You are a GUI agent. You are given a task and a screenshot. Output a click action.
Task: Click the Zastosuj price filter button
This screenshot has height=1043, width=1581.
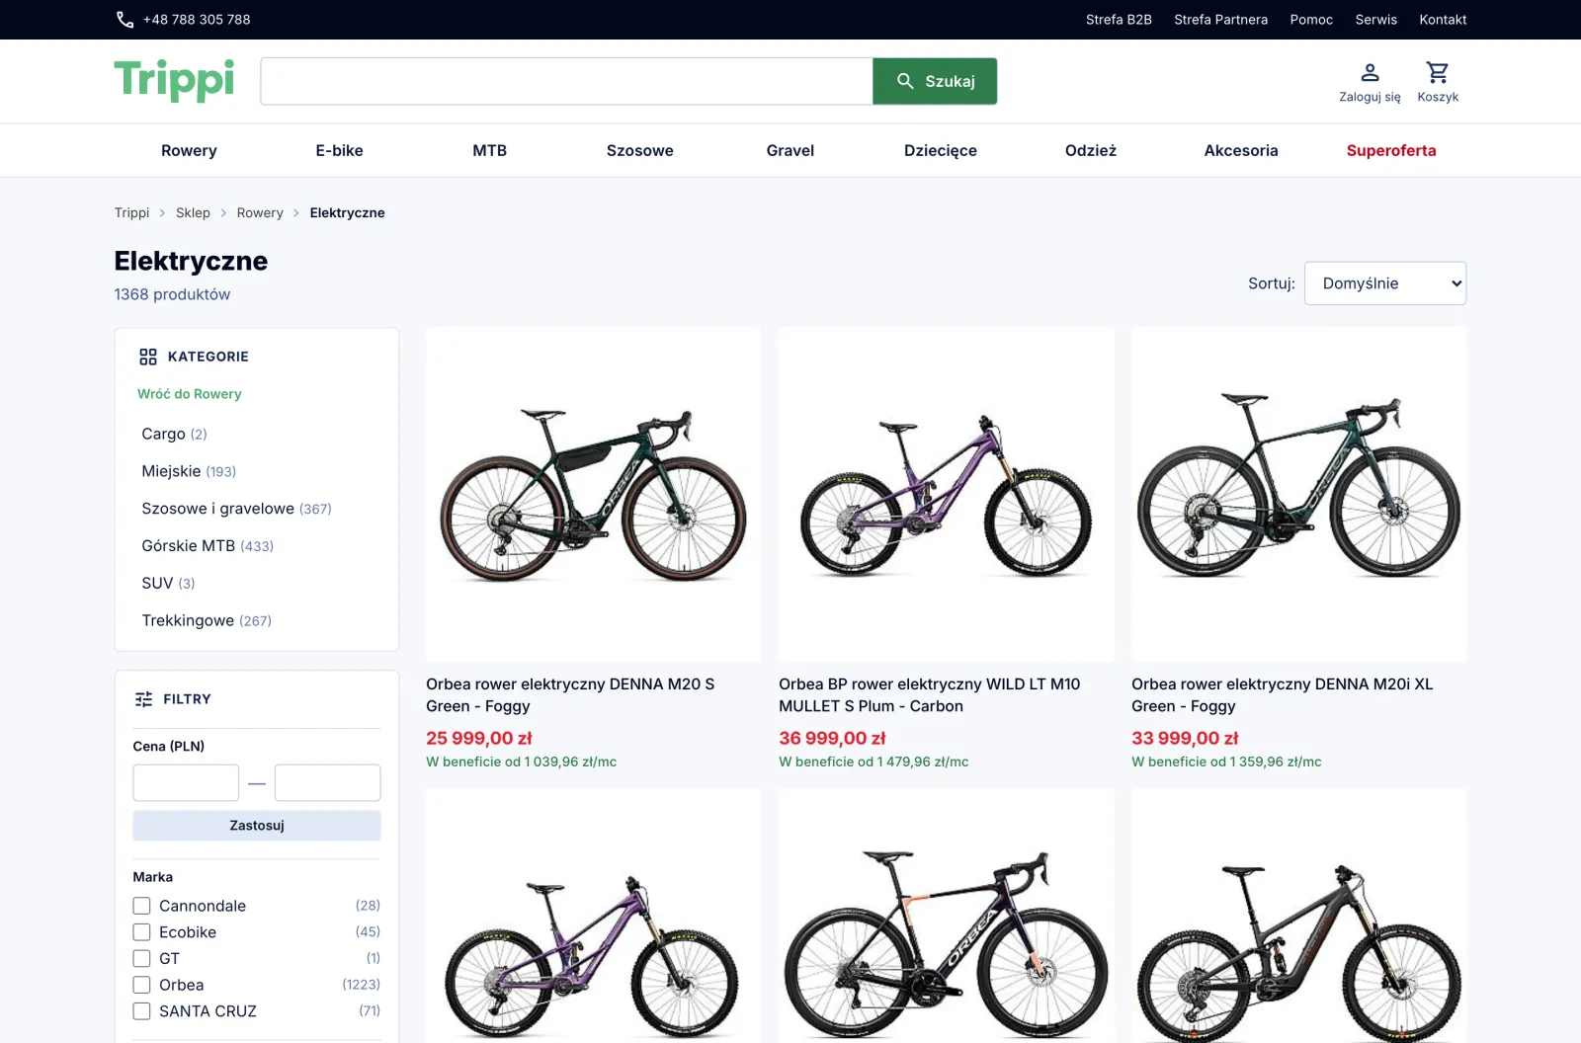pos(257,826)
